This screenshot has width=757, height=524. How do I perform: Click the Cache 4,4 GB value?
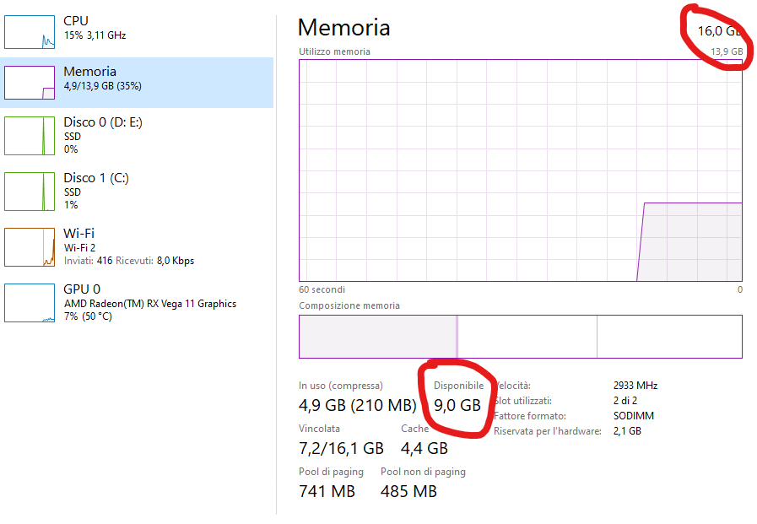(x=424, y=448)
